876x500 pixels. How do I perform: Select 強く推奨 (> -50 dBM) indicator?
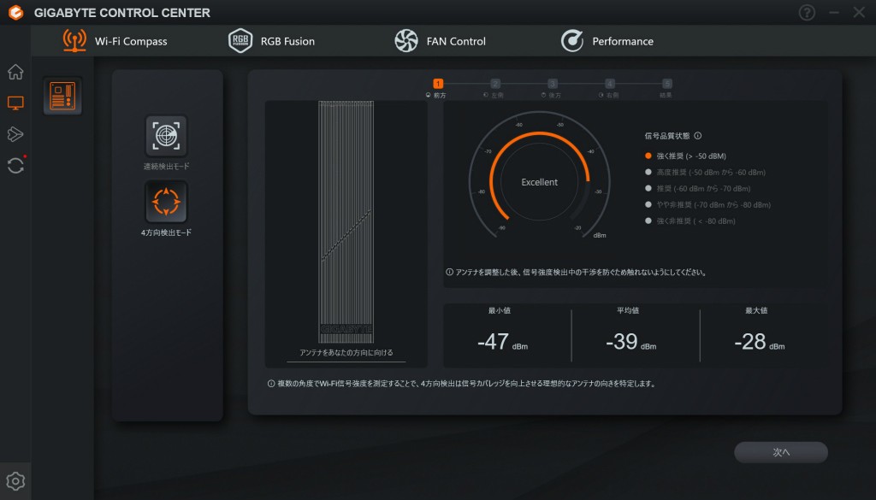[x=648, y=156]
